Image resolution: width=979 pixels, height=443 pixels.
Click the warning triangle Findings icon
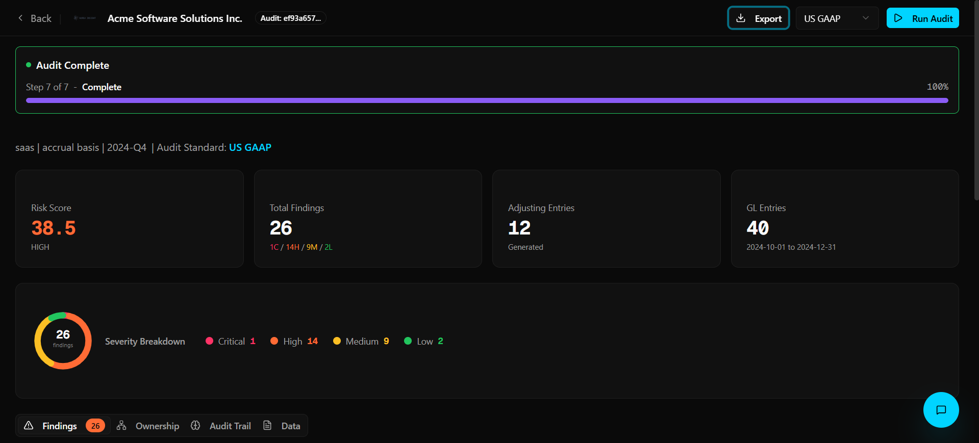29,426
